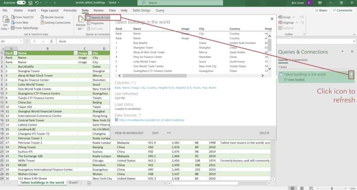Import data From Text/CSV

pyautogui.click(x=22, y=17)
